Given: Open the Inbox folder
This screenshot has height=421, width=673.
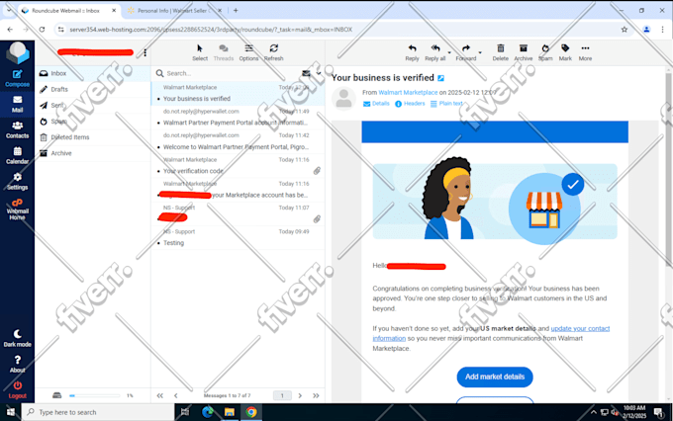Looking at the screenshot, I should pos(93,73).
